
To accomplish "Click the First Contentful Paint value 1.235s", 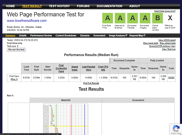I will pos(61,78).
